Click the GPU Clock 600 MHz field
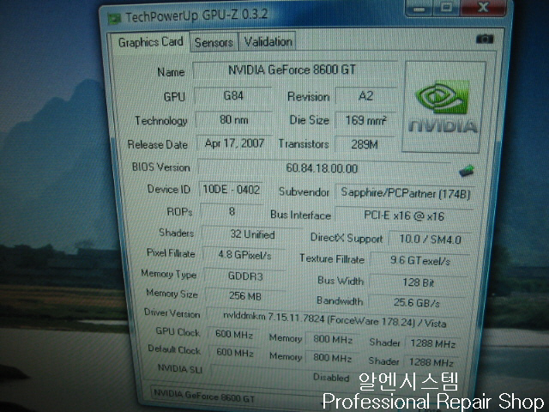Screen dimensions: 549x412 (234, 335)
